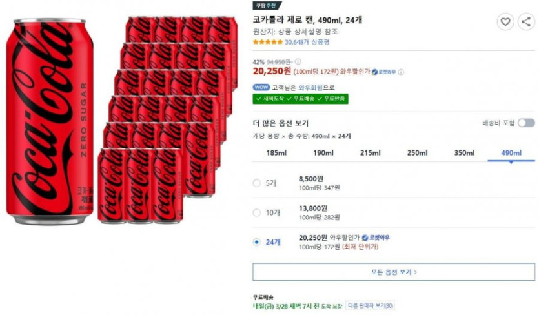539x315 pixels.
Task: Select the 10개 quantity radio button
Action: pos(257,212)
